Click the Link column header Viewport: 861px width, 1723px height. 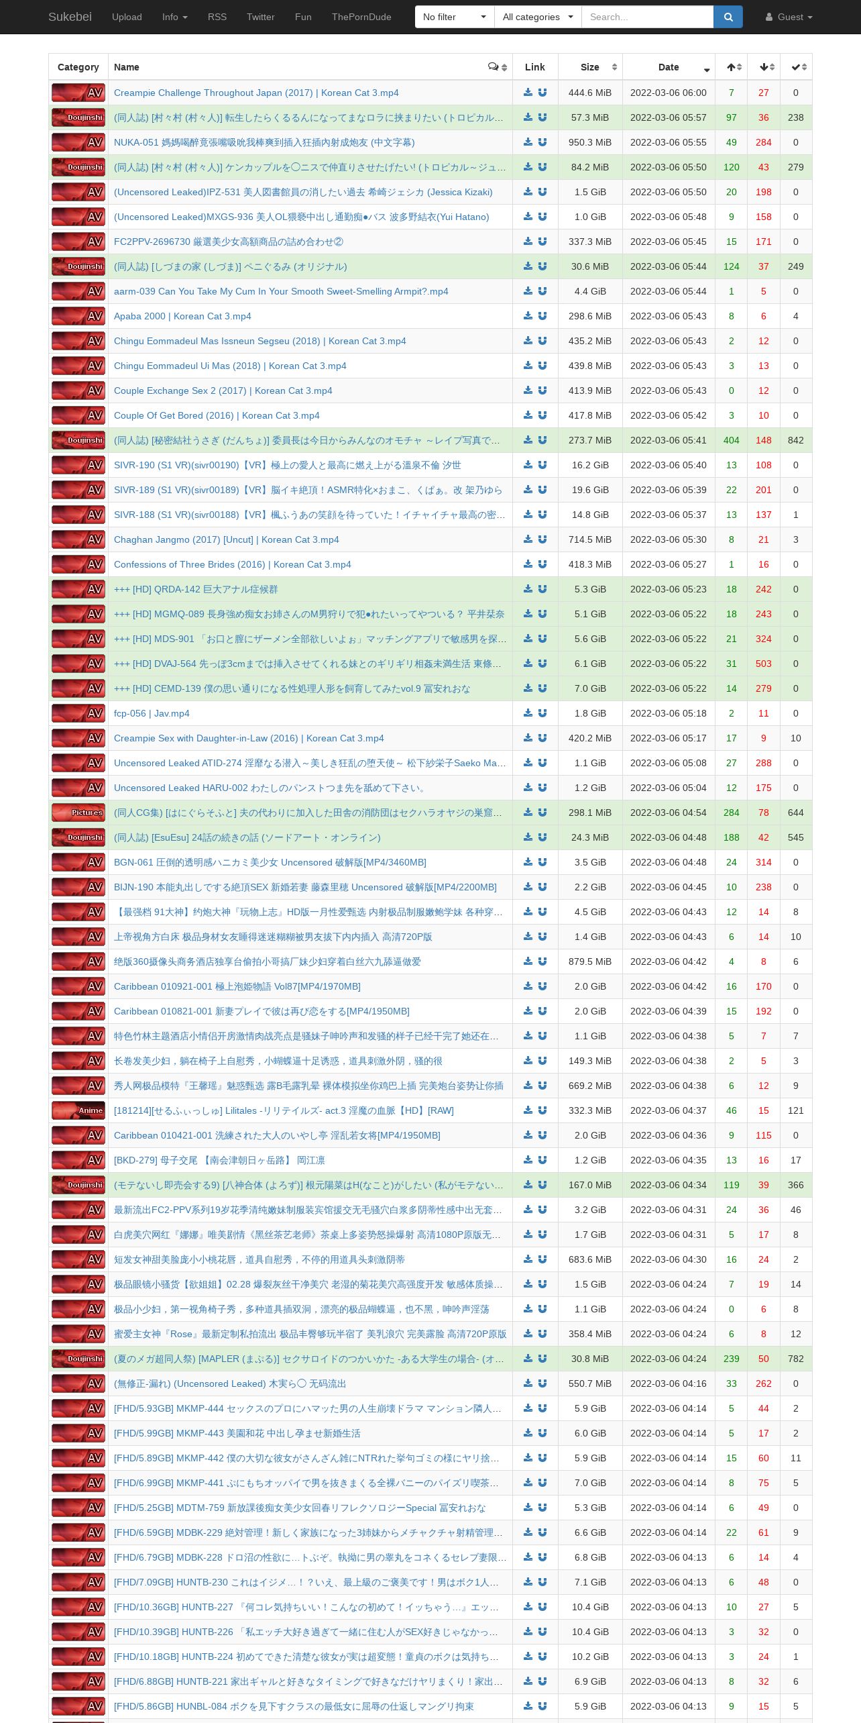tap(535, 67)
